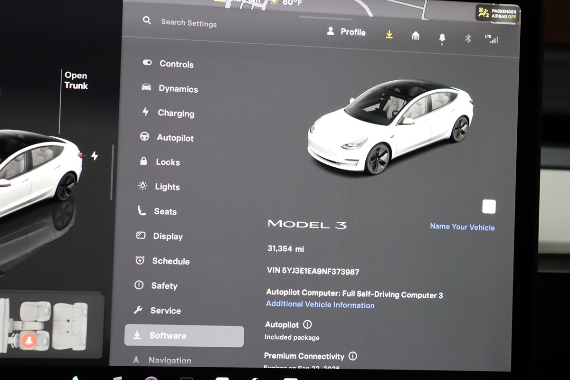Tap the 31,354 mi odometer reading
The height and width of the screenshot is (380, 570).
(x=286, y=248)
